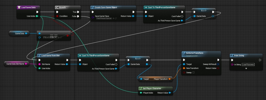Click the orange Player Transform output pin

[x=169, y=79]
